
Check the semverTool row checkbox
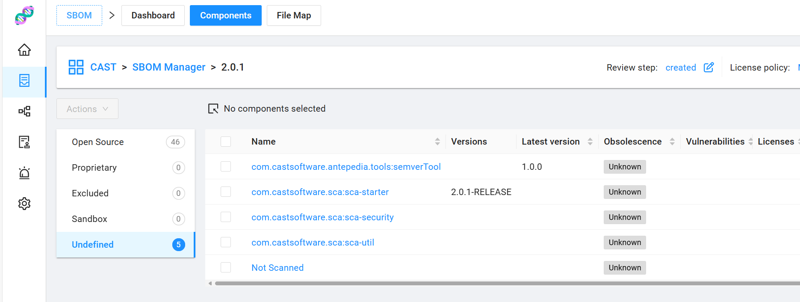pyautogui.click(x=226, y=166)
